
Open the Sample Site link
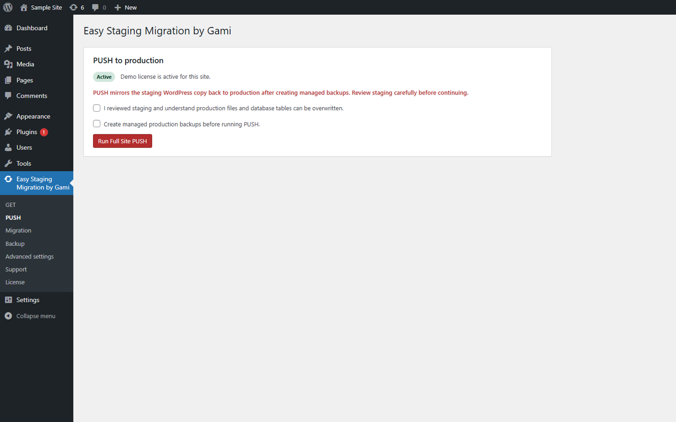point(46,7)
